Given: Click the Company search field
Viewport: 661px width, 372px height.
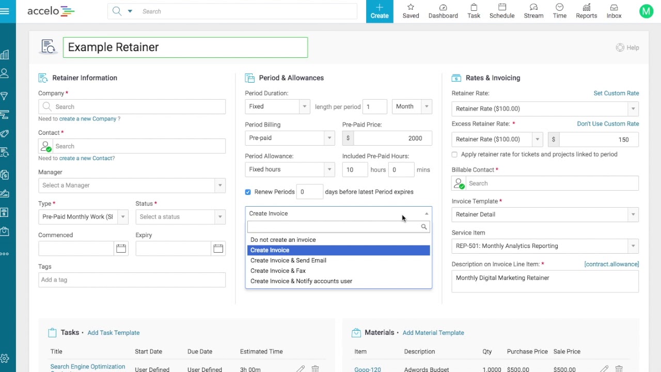Looking at the screenshot, I should click(x=132, y=106).
